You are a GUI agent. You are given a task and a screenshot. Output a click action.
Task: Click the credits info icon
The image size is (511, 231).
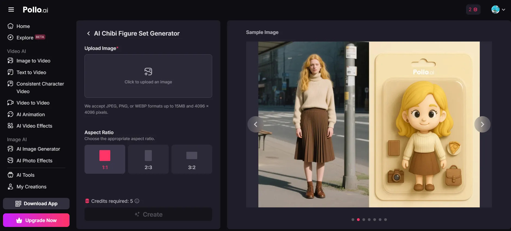[x=137, y=201]
